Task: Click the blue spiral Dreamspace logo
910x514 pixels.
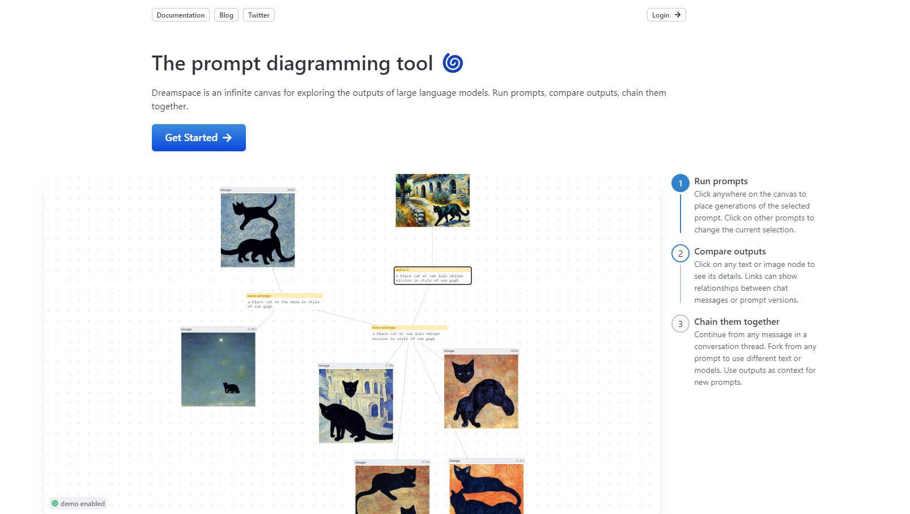Action: [x=453, y=63]
